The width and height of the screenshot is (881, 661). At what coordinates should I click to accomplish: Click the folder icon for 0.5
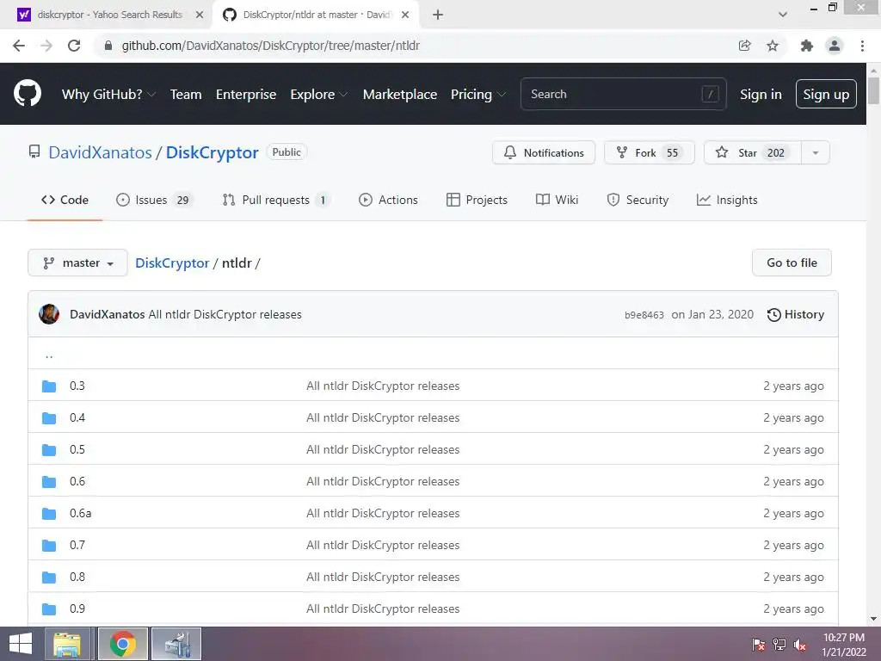click(49, 449)
